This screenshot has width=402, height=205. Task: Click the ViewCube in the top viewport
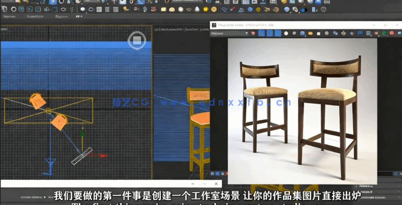pyautogui.click(x=137, y=40)
